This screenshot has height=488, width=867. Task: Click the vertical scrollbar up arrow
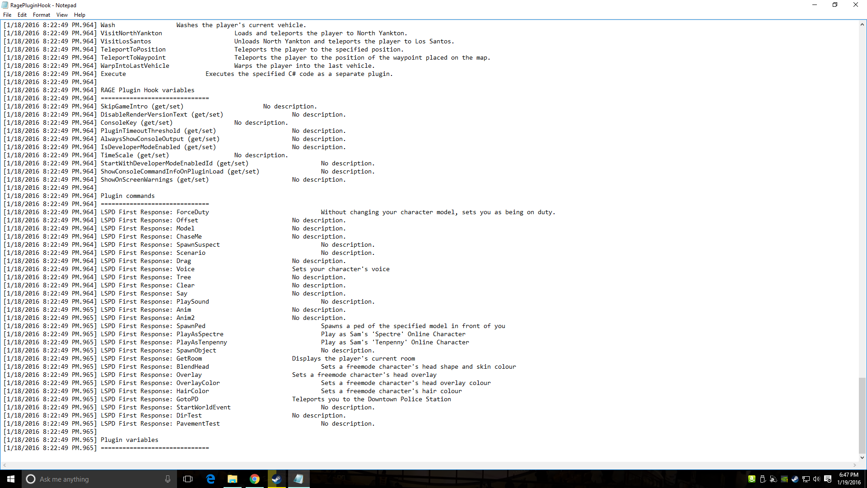click(x=862, y=25)
